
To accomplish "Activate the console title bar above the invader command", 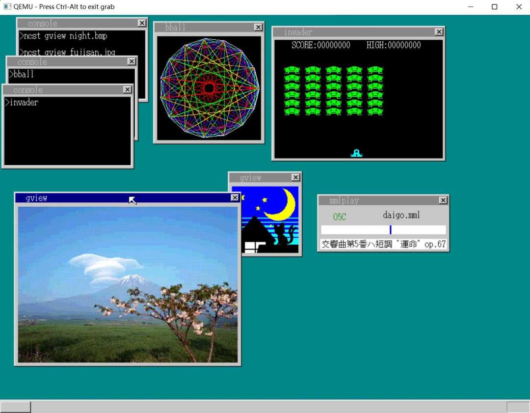I will pos(68,90).
